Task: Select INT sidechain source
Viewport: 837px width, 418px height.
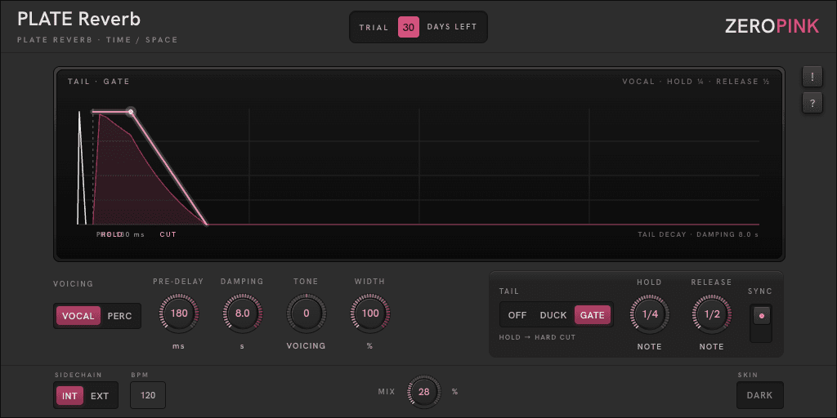Action: pos(70,396)
